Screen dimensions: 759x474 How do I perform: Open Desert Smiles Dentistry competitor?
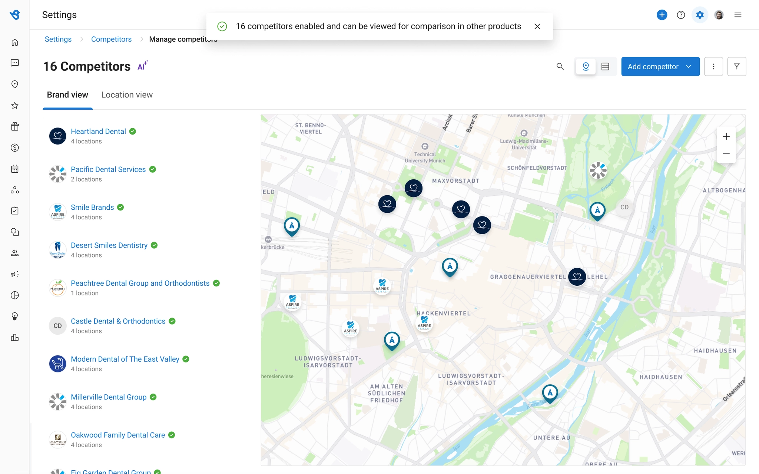tap(109, 245)
